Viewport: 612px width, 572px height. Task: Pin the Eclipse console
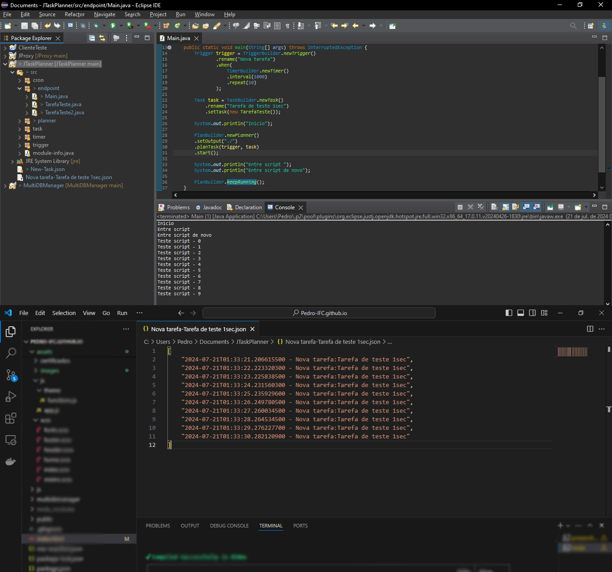point(549,207)
